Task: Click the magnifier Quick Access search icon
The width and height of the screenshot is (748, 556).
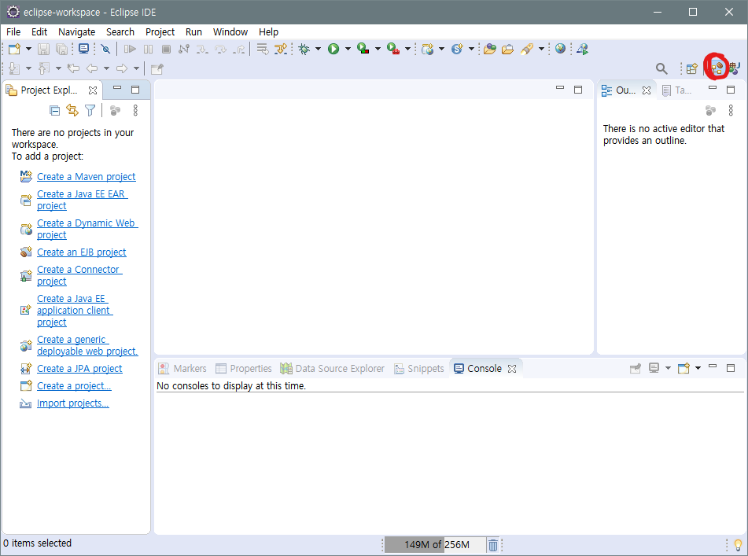Action: (661, 68)
